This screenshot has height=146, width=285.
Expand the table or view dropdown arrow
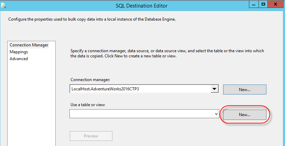(x=216, y=114)
